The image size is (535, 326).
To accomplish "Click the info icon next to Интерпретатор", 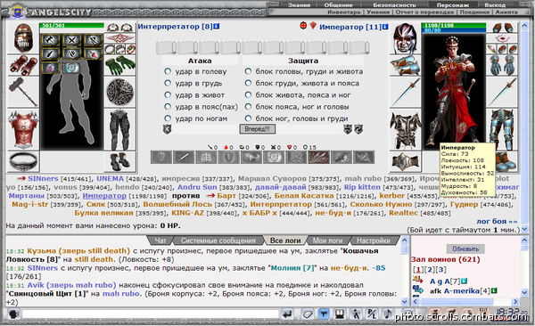I will click(x=217, y=26).
